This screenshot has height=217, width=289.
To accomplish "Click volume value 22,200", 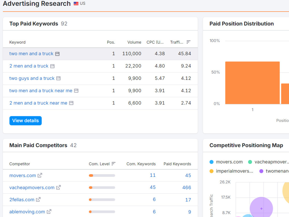I will [x=133, y=66].
